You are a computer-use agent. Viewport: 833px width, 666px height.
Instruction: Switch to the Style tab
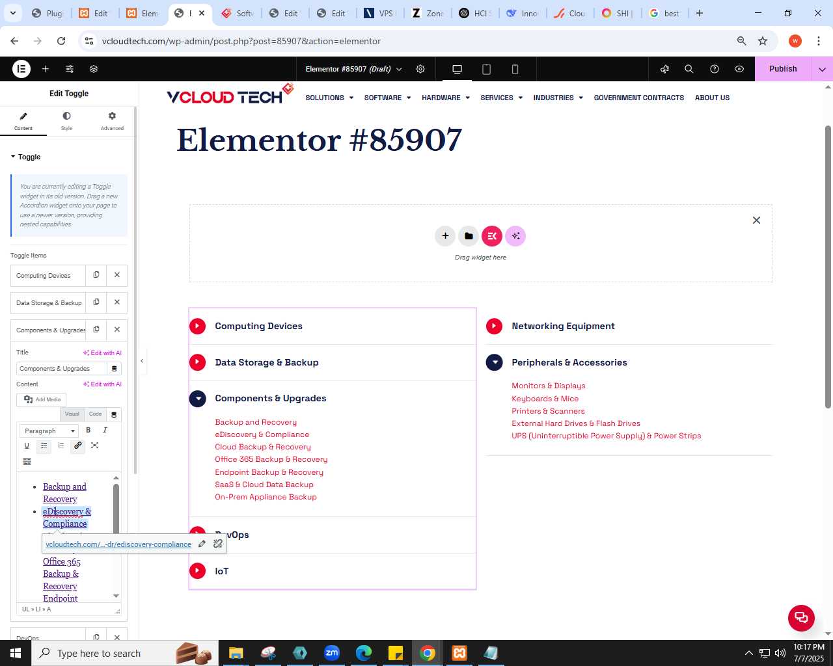(66, 121)
